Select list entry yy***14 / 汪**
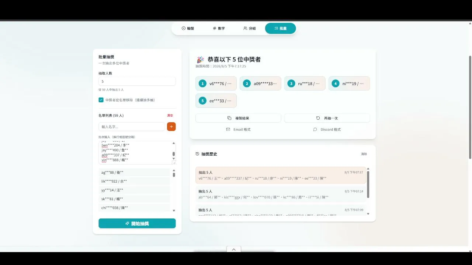This screenshot has width=472, height=265. pos(134,190)
